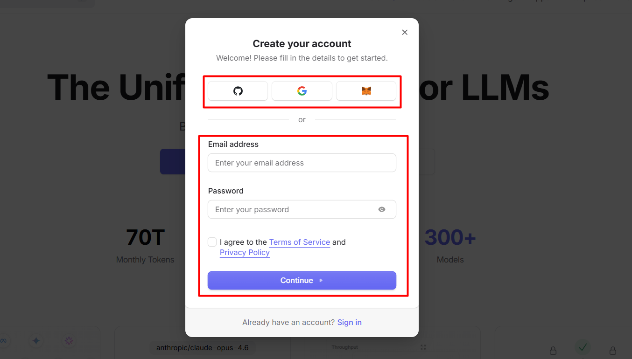Click the expand icon beside Throughput
Image resolution: width=632 pixels, height=359 pixels.
click(x=423, y=347)
